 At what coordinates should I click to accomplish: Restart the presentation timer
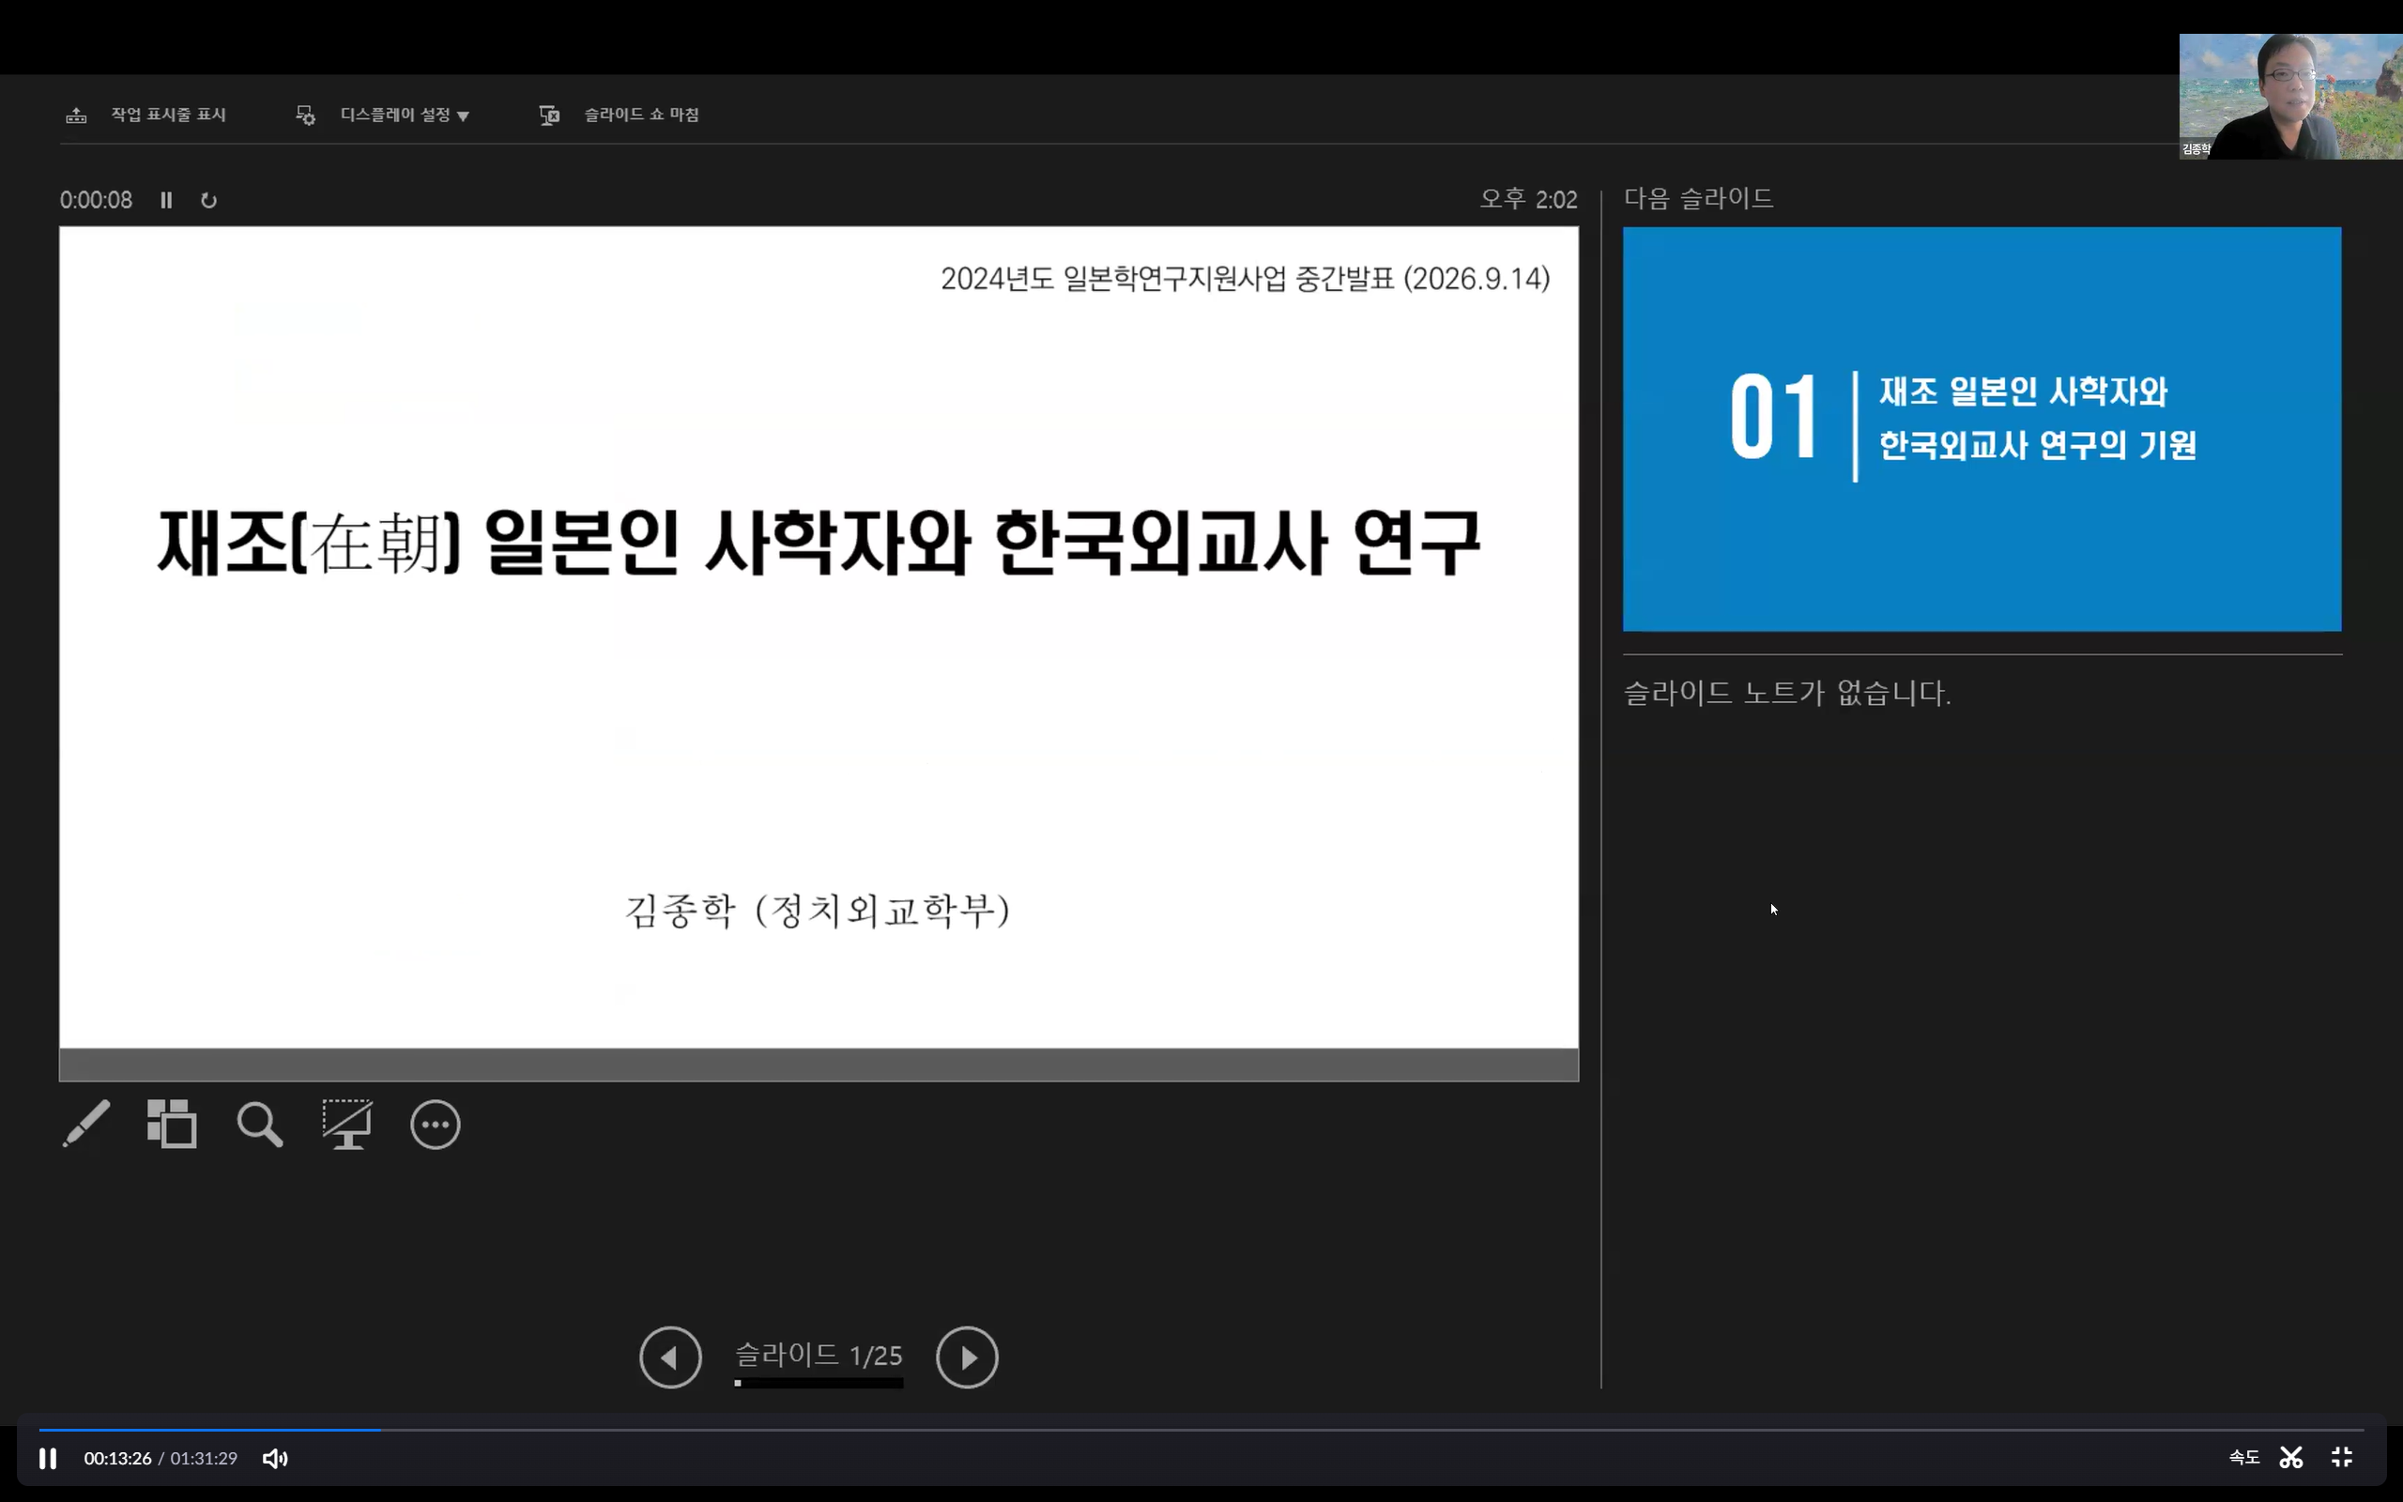point(208,201)
